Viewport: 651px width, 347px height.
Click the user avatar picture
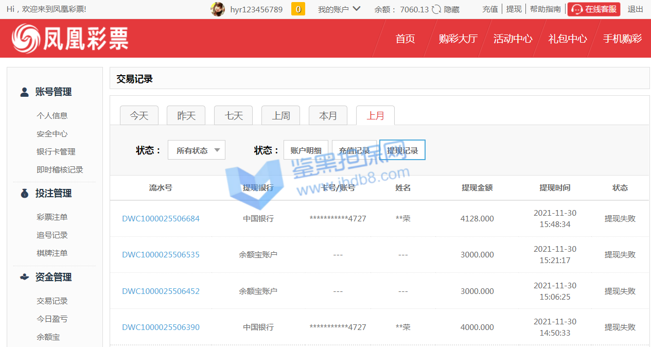(218, 9)
